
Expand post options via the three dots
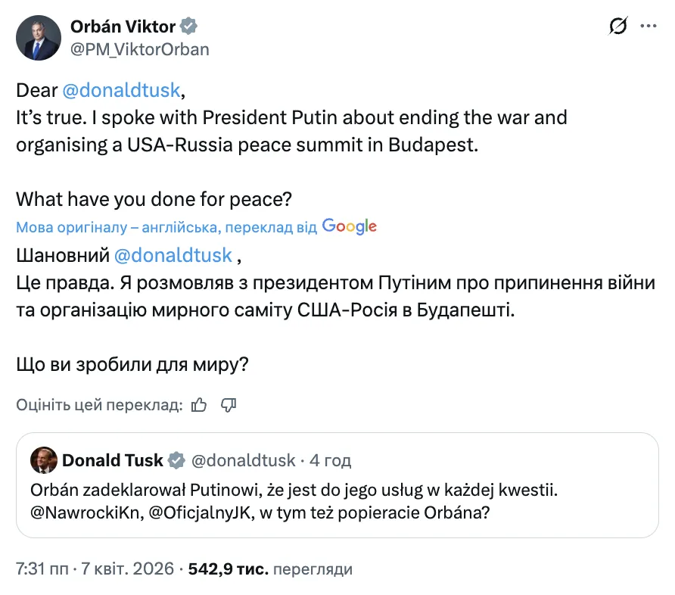pos(649,25)
